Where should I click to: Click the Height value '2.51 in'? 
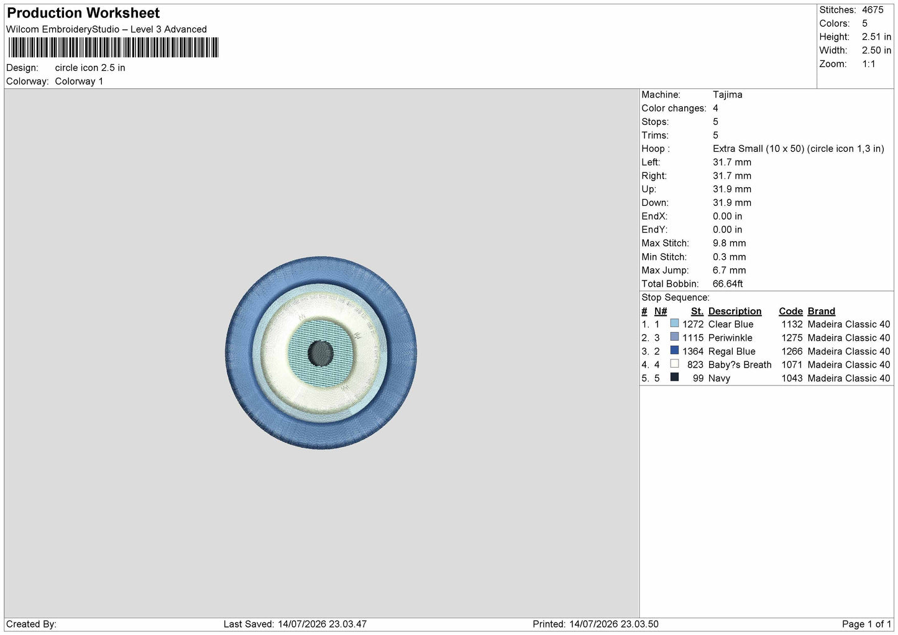click(876, 37)
